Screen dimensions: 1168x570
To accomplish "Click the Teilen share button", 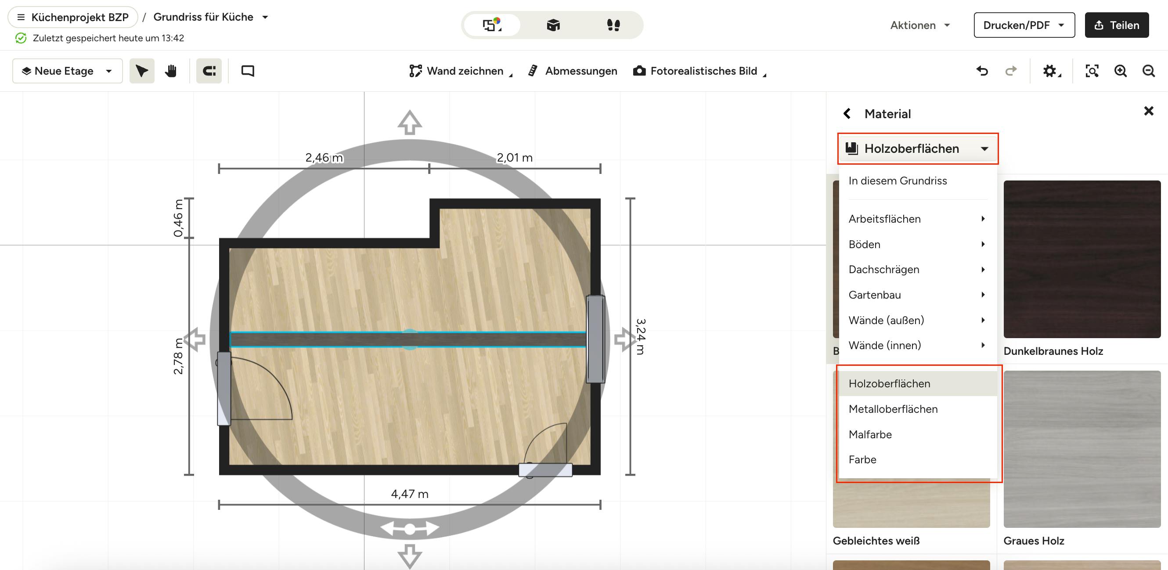I will click(x=1117, y=25).
